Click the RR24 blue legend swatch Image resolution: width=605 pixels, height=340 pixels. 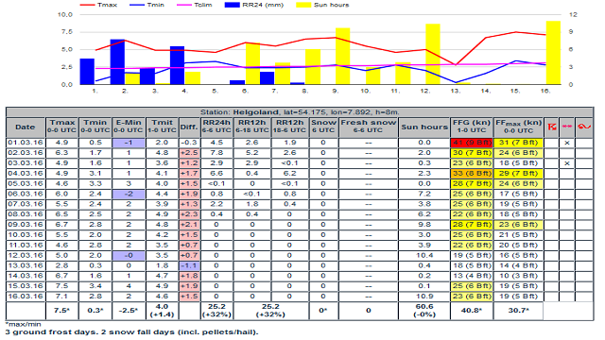coord(232,5)
